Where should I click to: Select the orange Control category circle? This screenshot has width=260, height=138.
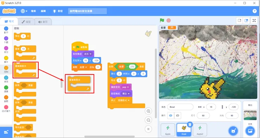6,68
